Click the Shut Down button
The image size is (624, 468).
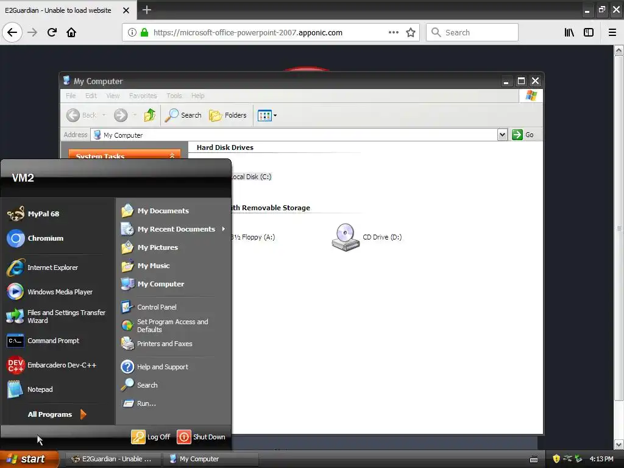[x=201, y=436]
